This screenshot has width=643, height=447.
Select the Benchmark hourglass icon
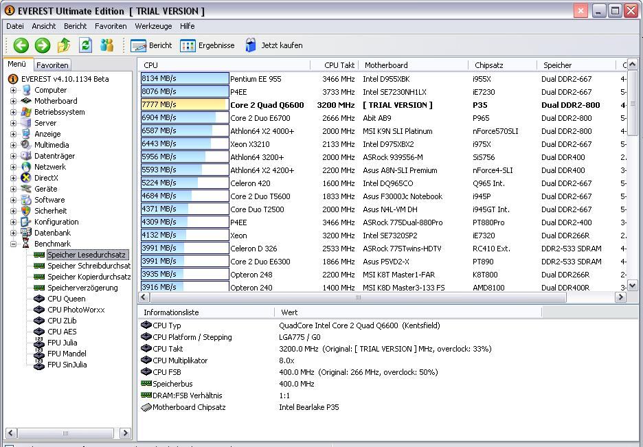pyautogui.click(x=26, y=244)
